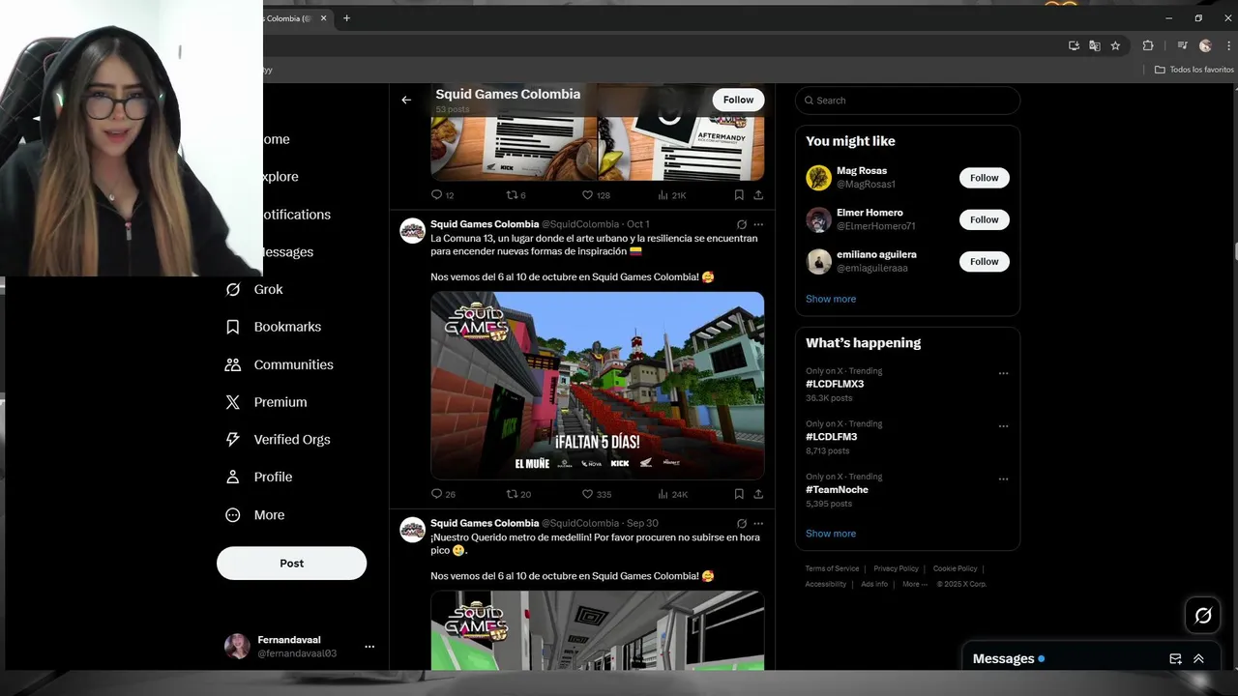This screenshot has height=696, width=1238.
Task: Open Todos los favoritos bookmarks folder
Action: (x=1194, y=70)
